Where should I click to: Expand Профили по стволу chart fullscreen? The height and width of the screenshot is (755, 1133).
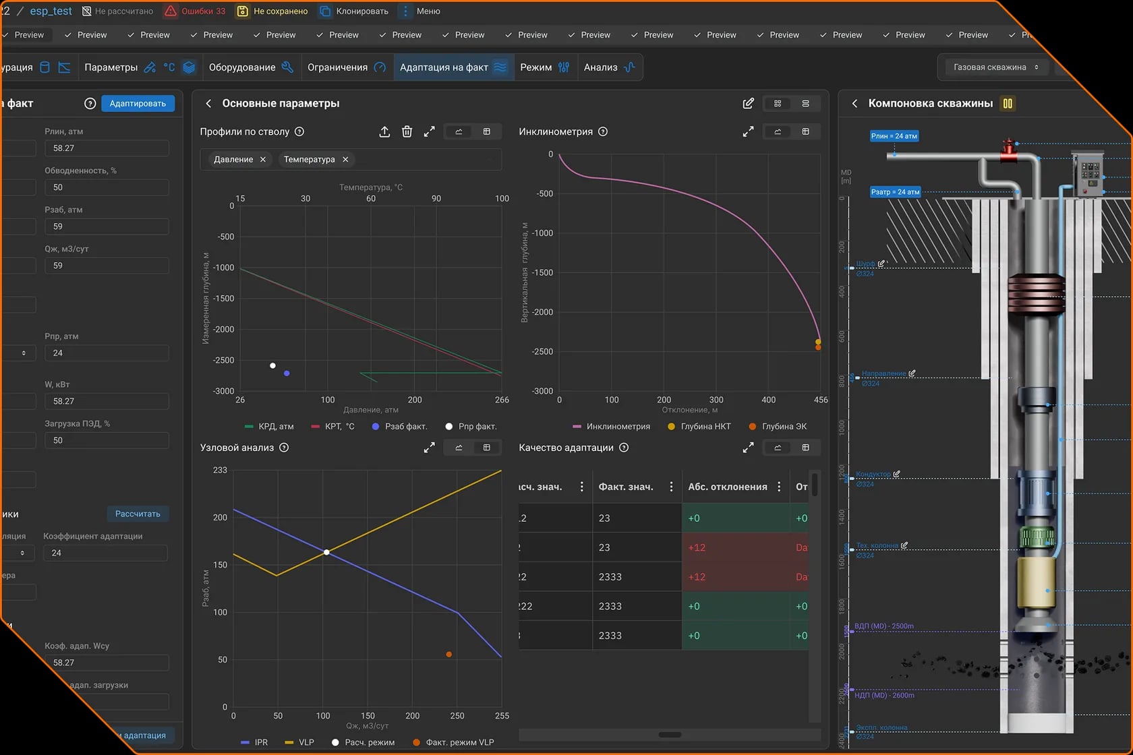(429, 132)
